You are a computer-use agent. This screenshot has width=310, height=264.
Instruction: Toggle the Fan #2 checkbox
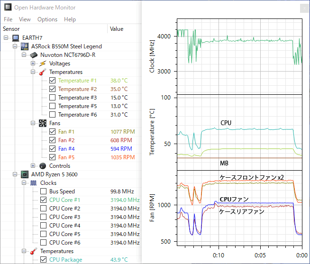point(53,140)
